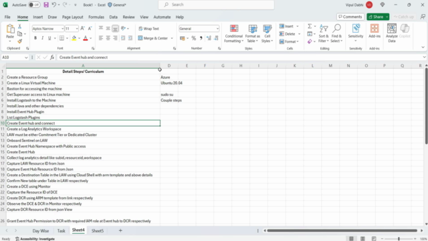428x241 pixels.
Task: Toggle Bold formatting
Action: click(35, 38)
